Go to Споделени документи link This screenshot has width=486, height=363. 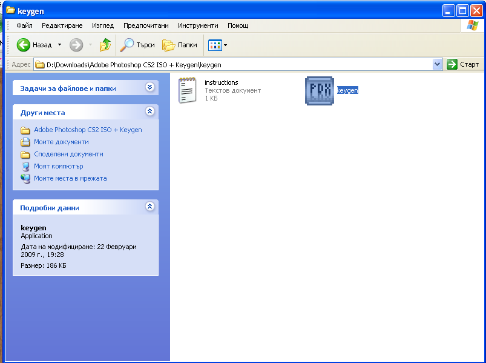pyautogui.click(x=68, y=154)
